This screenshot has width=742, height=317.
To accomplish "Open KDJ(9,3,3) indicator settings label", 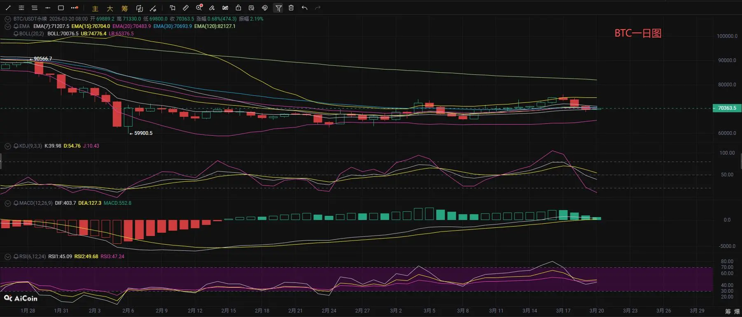I will pos(30,146).
